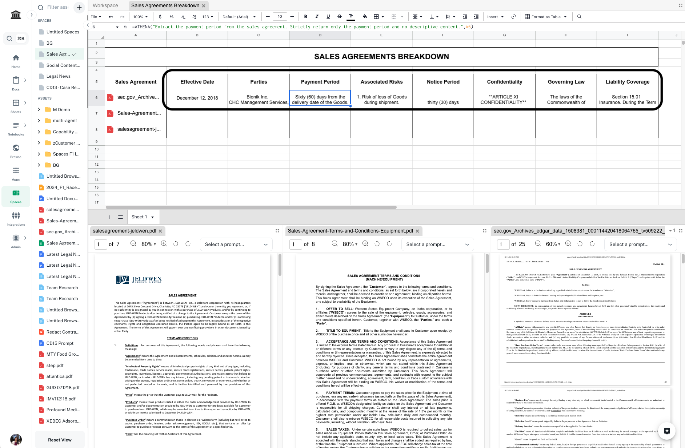This screenshot has width=685, height=448.
Task: Open the cell fill color bucket
Action: point(365,17)
